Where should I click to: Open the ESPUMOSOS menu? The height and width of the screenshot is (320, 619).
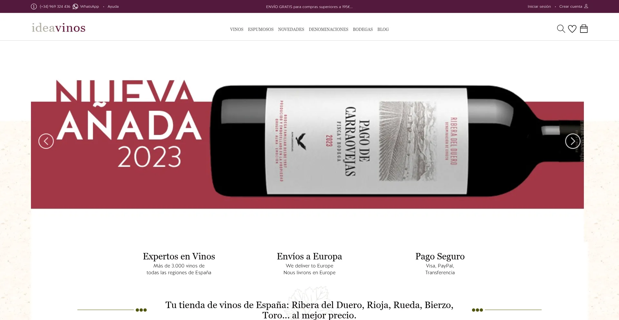pos(260,29)
